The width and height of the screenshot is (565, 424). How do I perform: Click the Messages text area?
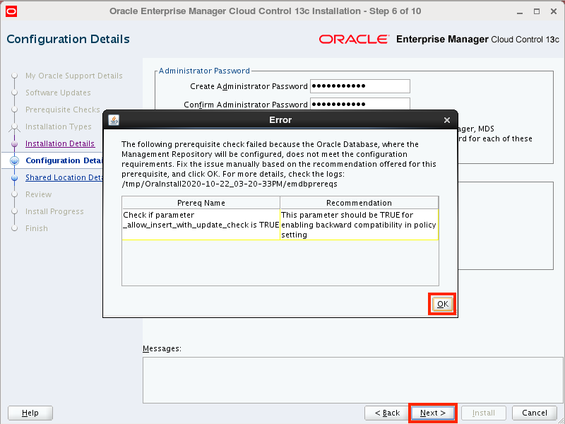click(x=352, y=380)
